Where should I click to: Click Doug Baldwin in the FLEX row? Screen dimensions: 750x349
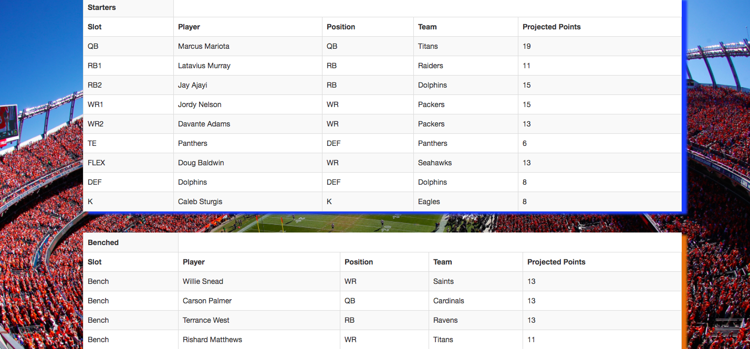tap(201, 163)
